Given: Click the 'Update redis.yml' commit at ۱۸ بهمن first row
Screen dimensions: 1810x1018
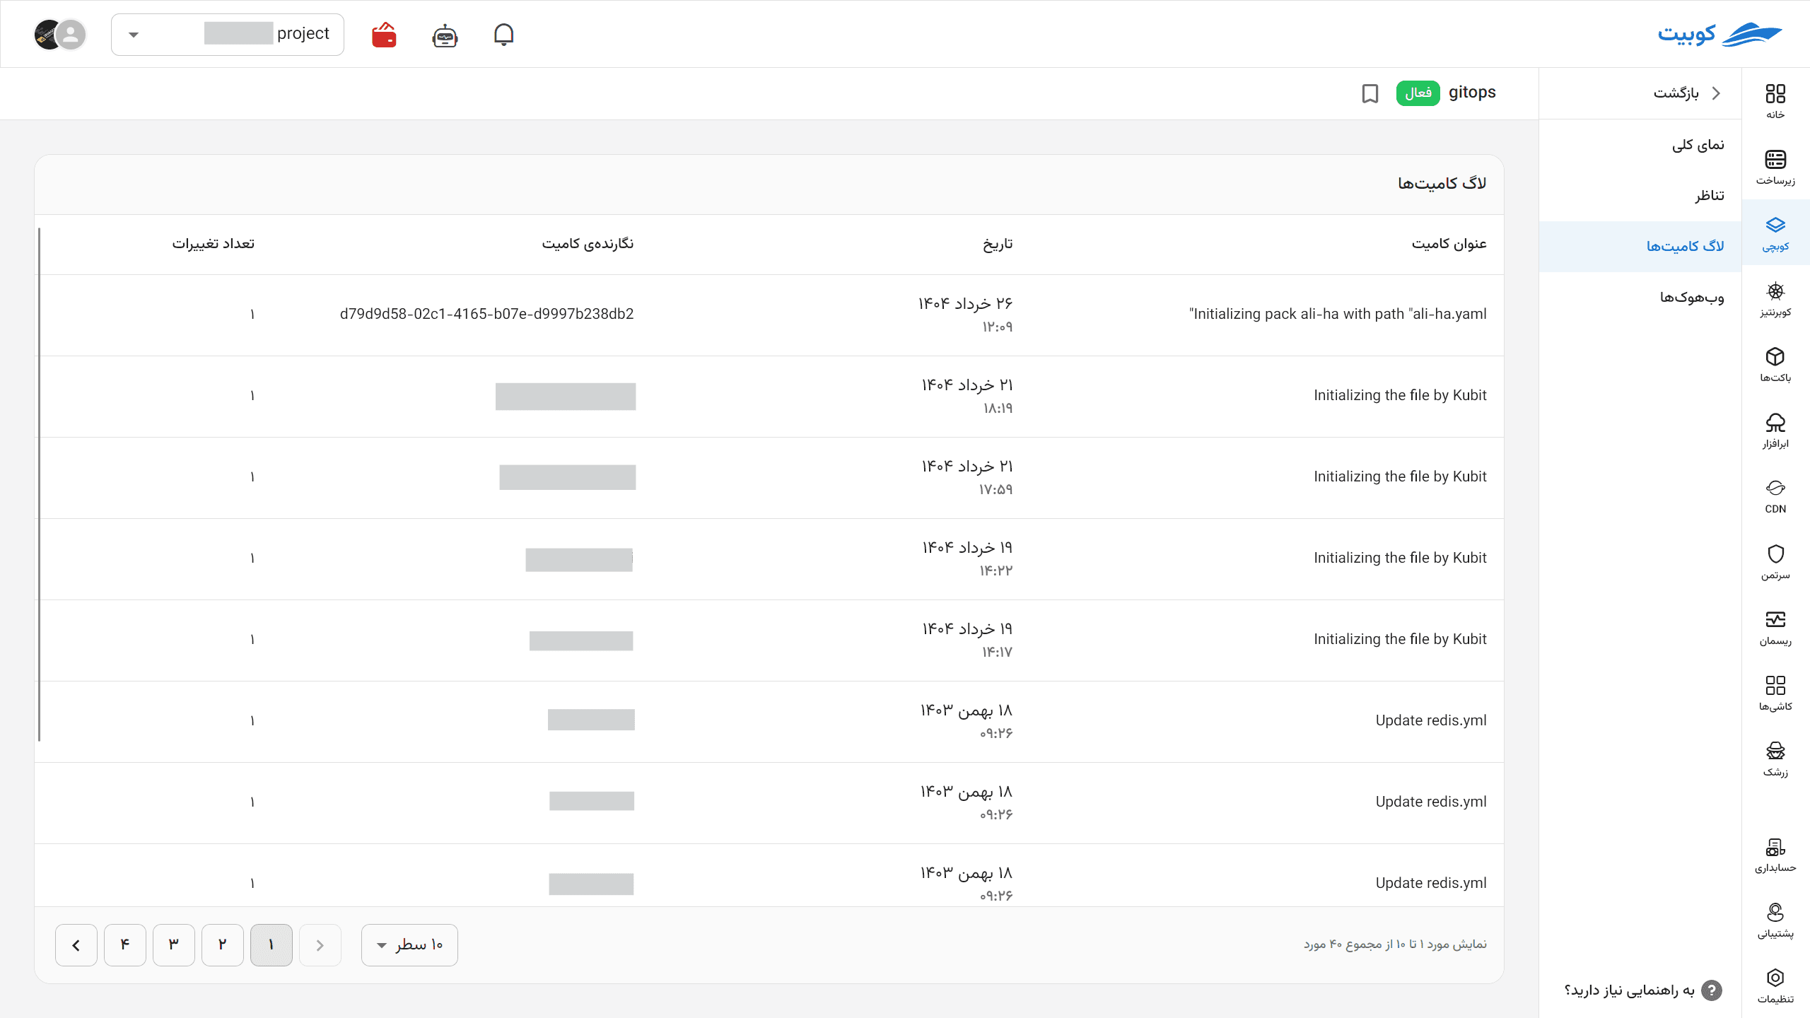Looking at the screenshot, I should tap(1431, 720).
